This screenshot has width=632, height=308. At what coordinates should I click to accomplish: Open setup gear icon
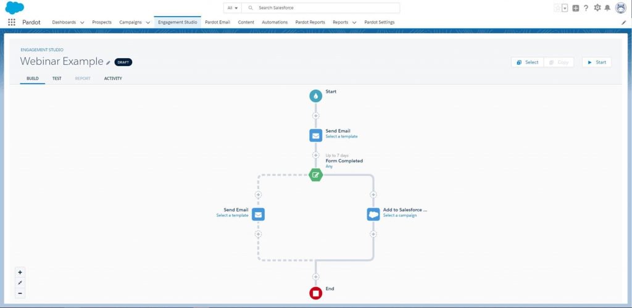pyautogui.click(x=597, y=8)
